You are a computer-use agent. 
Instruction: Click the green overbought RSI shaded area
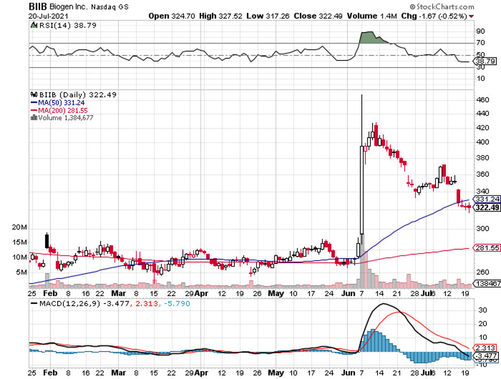pyautogui.click(x=367, y=37)
